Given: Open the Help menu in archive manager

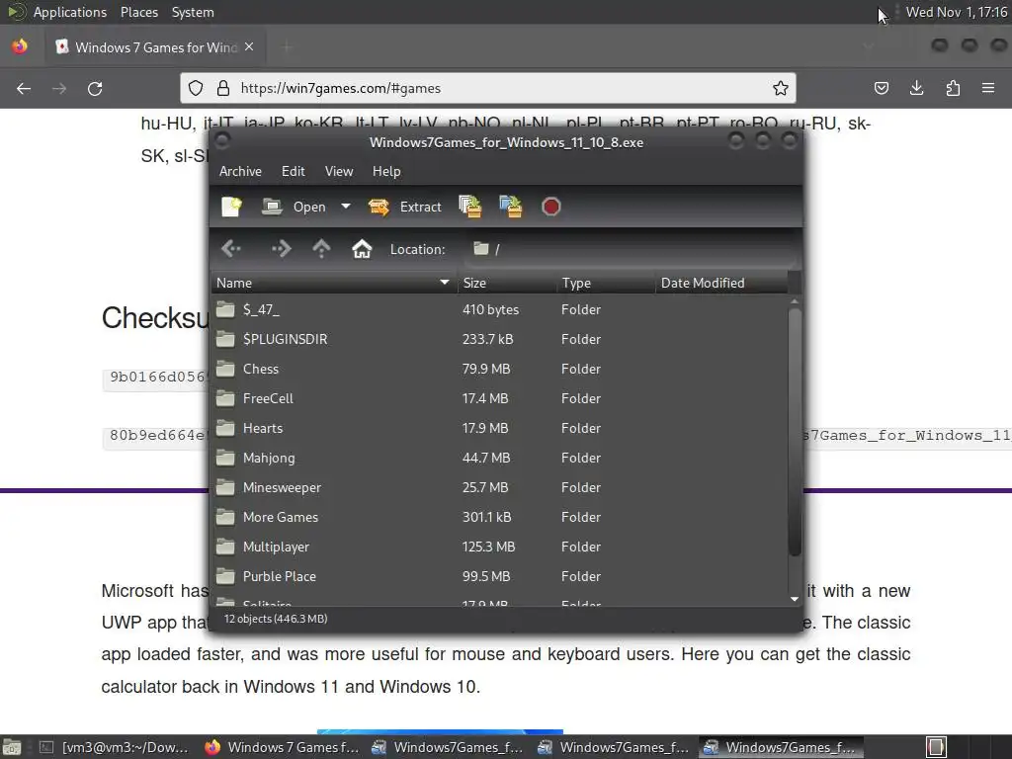Looking at the screenshot, I should (x=386, y=171).
